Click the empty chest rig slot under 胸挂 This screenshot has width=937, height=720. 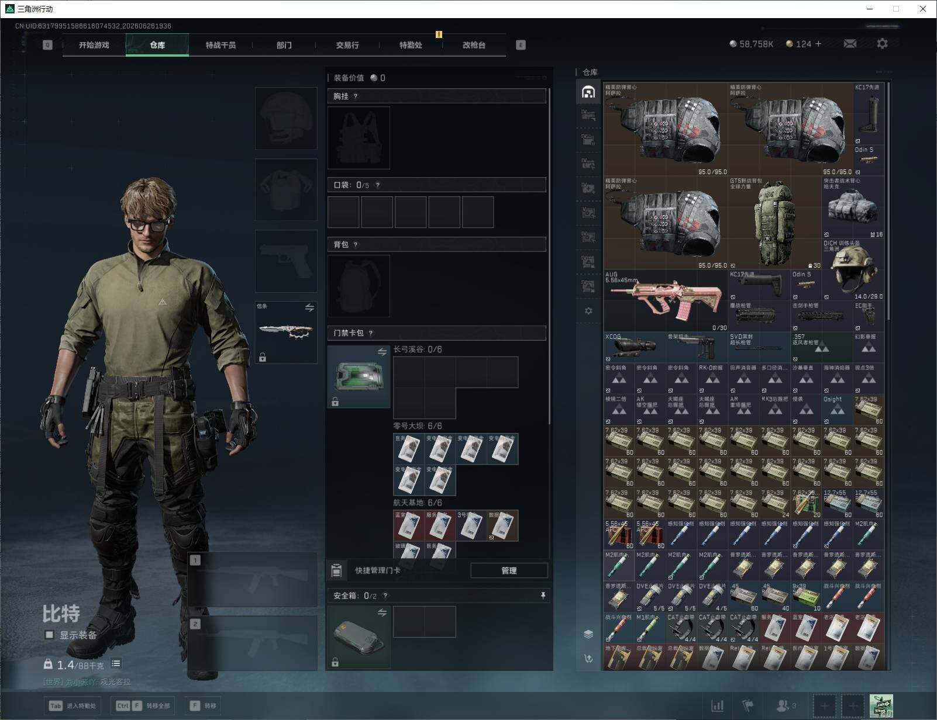(359, 138)
